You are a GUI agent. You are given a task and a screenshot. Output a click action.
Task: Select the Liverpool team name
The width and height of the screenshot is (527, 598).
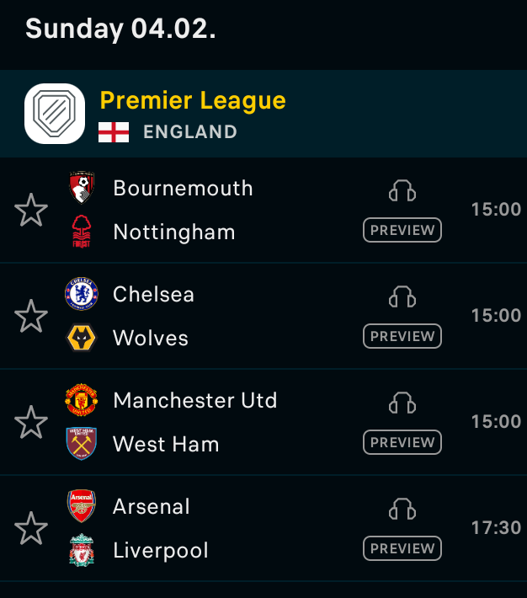[161, 551]
